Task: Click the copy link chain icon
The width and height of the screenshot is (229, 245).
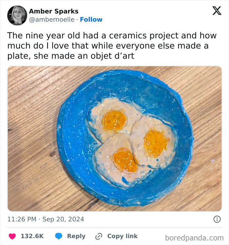Action: click(99, 236)
